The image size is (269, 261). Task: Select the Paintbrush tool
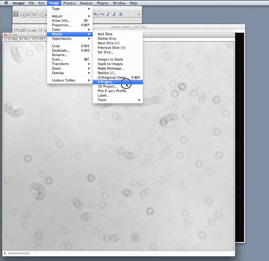pyautogui.click(x=114, y=14)
